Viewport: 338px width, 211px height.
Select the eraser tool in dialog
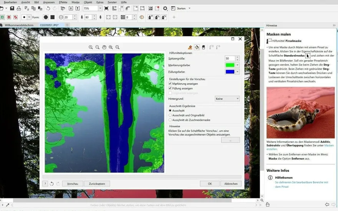coord(203,47)
